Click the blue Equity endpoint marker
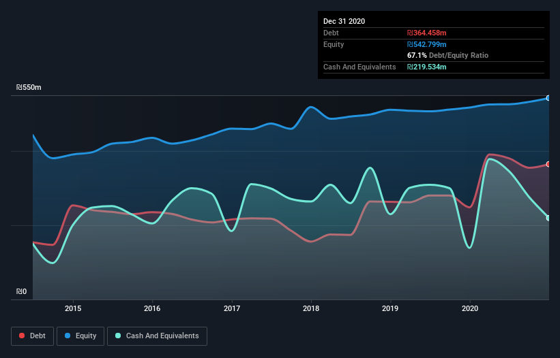The width and height of the screenshot is (560, 358). tap(548, 98)
